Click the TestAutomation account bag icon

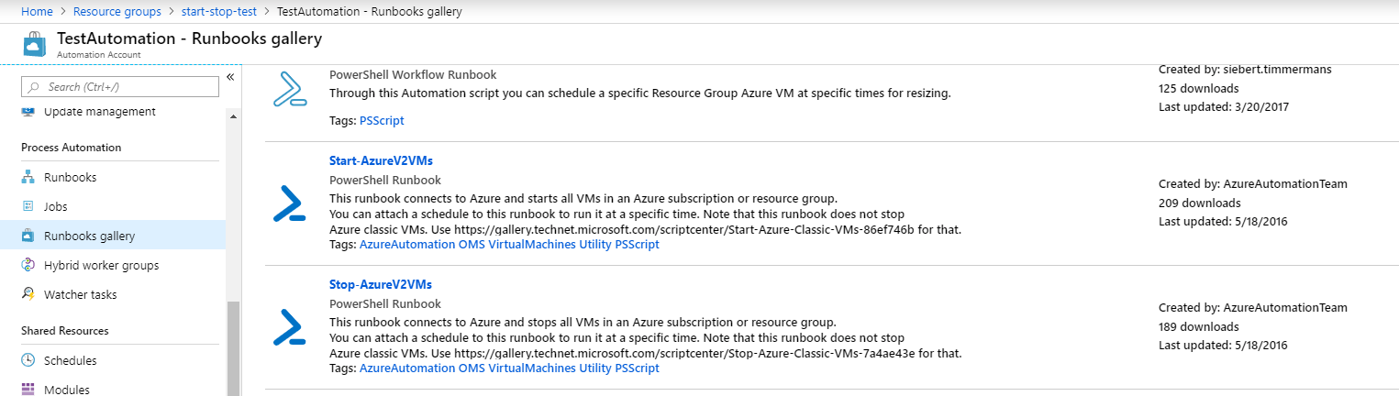tap(34, 46)
